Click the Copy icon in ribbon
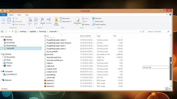Screen dimensions: 177x99 (x=3, y=21)
